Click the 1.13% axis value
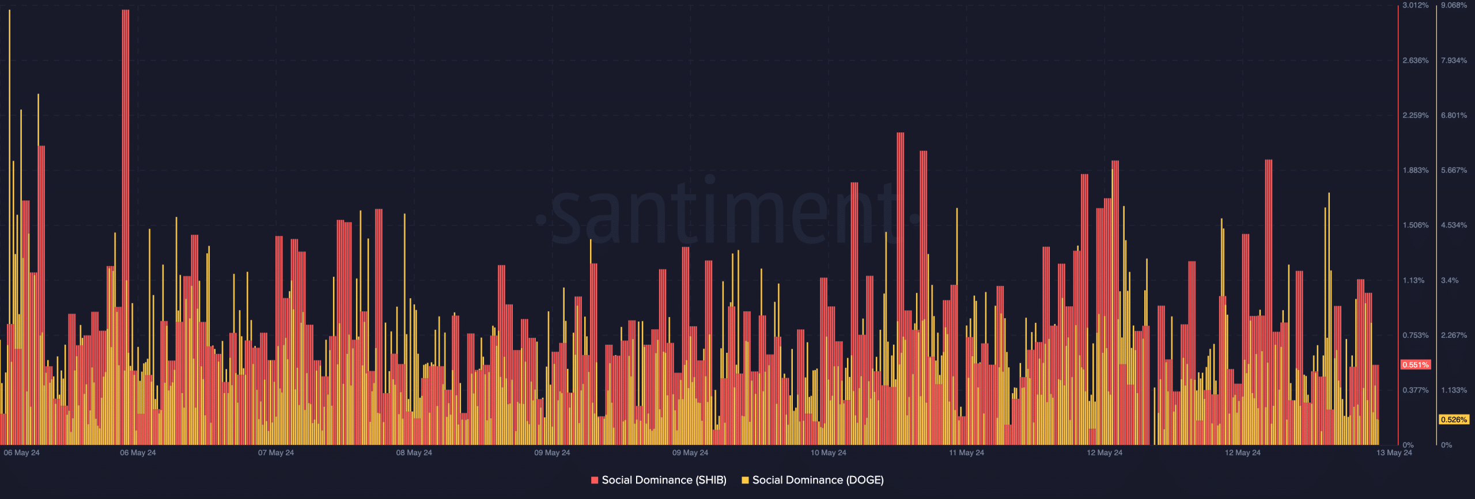The height and width of the screenshot is (499, 1475). point(1413,280)
